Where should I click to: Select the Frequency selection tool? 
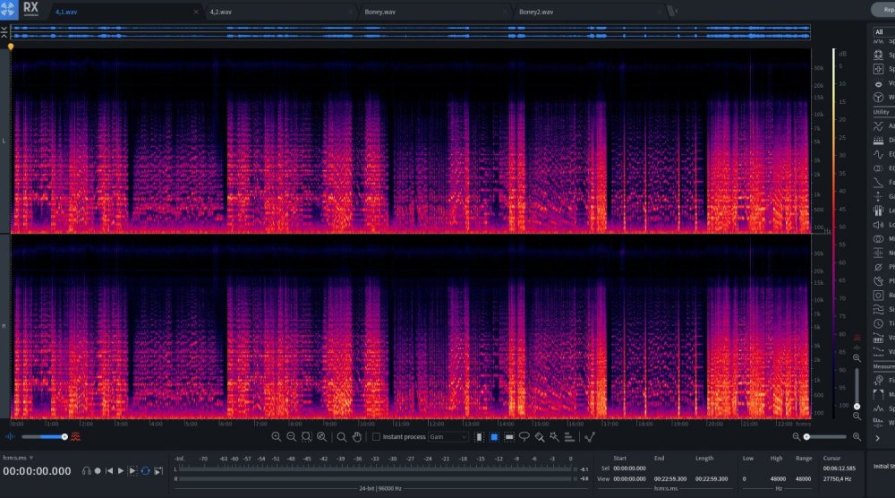coord(509,437)
